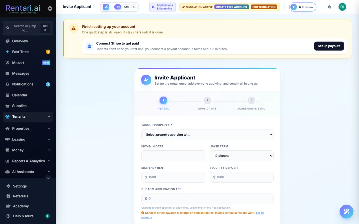Open the Lease Term 12 Months dropdown
The height and width of the screenshot is (224, 359).
(x=241, y=156)
